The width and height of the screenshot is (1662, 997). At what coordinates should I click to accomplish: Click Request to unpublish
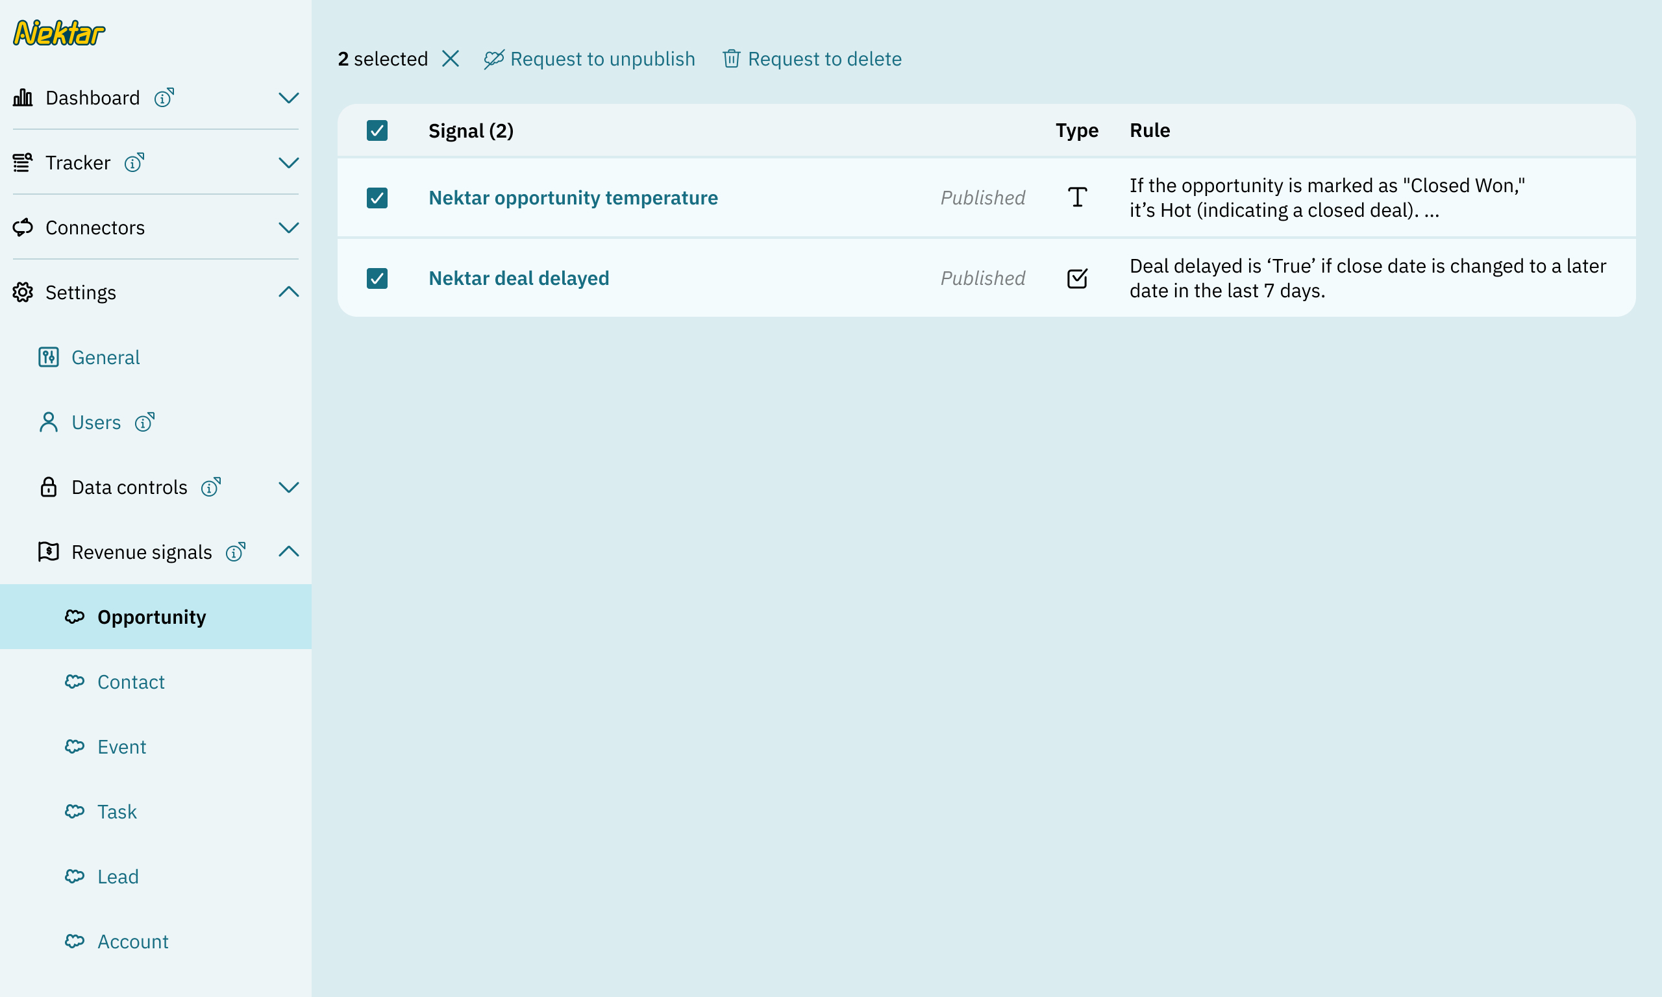click(x=602, y=59)
